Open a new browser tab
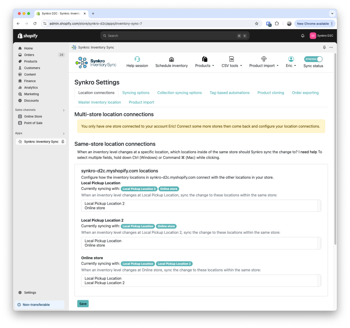Image resolution: width=350 pixels, height=328 pixels. point(93,13)
